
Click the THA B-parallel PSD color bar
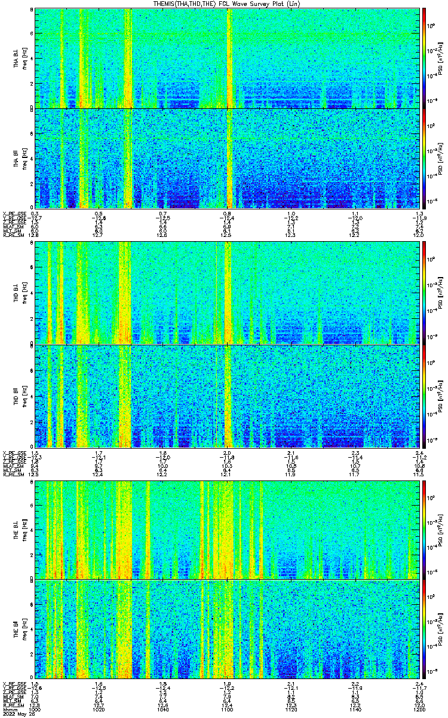click(x=424, y=158)
